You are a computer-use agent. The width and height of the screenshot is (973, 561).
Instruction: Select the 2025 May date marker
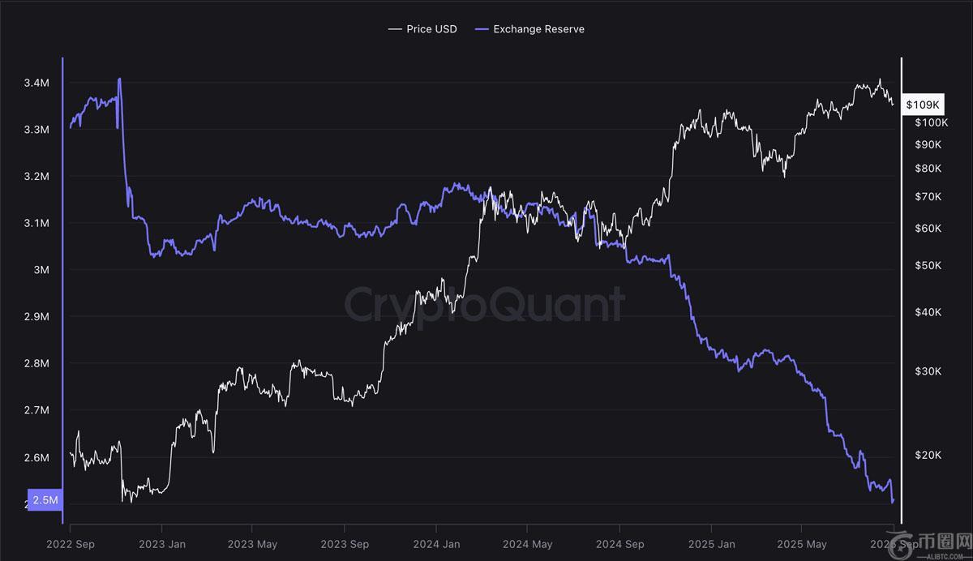pyautogui.click(x=801, y=545)
